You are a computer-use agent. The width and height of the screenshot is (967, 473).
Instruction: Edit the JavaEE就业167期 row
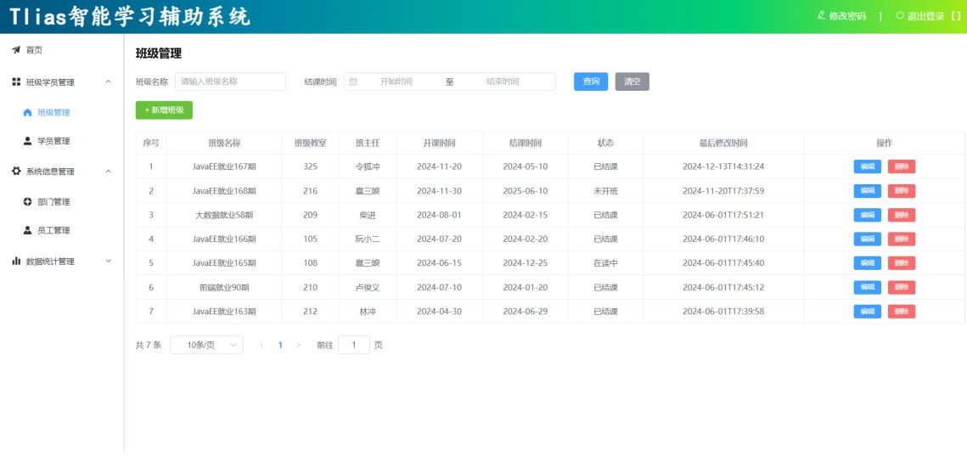pos(867,166)
